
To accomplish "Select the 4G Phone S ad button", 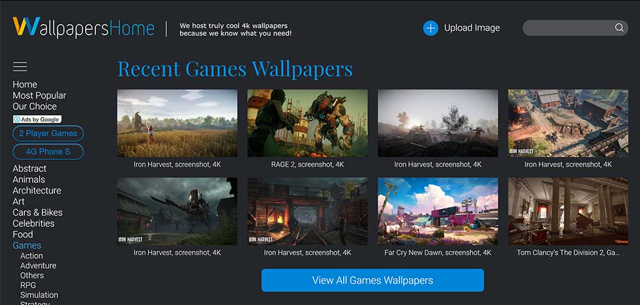I will point(48,152).
